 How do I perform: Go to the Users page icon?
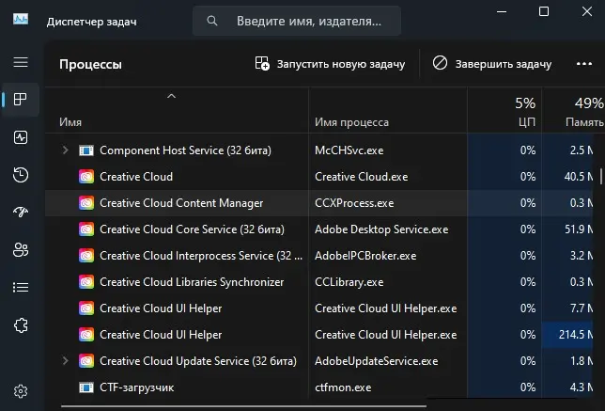[x=21, y=250]
